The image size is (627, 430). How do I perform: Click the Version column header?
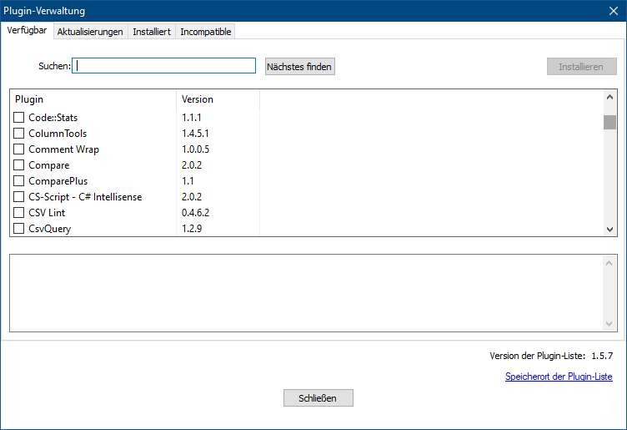pyautogui.click(x=218, y=99)
